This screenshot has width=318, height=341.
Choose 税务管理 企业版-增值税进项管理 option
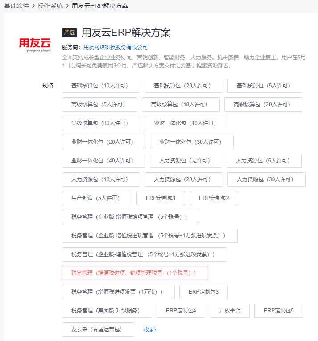pyautogui.click(x=150, y=236)
